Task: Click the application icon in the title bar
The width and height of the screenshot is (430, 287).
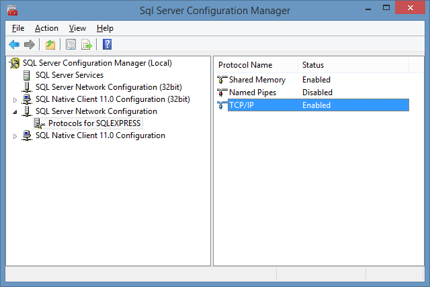Action: click(x=12, y=11)
